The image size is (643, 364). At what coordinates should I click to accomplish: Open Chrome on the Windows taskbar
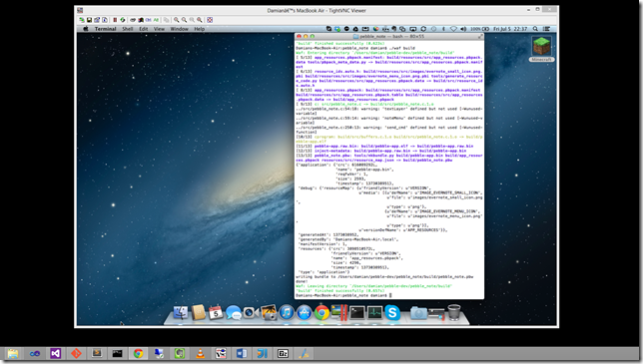tap(138, 353)
